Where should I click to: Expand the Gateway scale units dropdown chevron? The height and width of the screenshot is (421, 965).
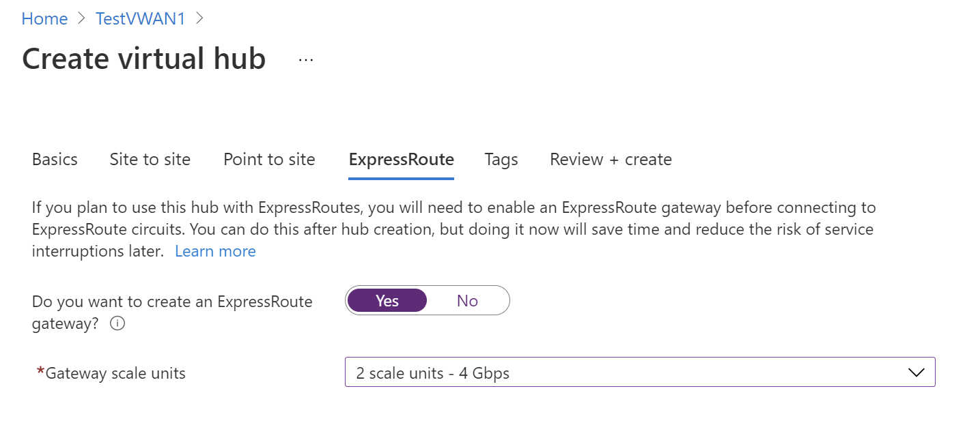[915, 373]
